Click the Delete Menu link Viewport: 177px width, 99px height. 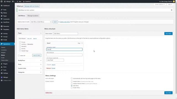coord(49,93)
